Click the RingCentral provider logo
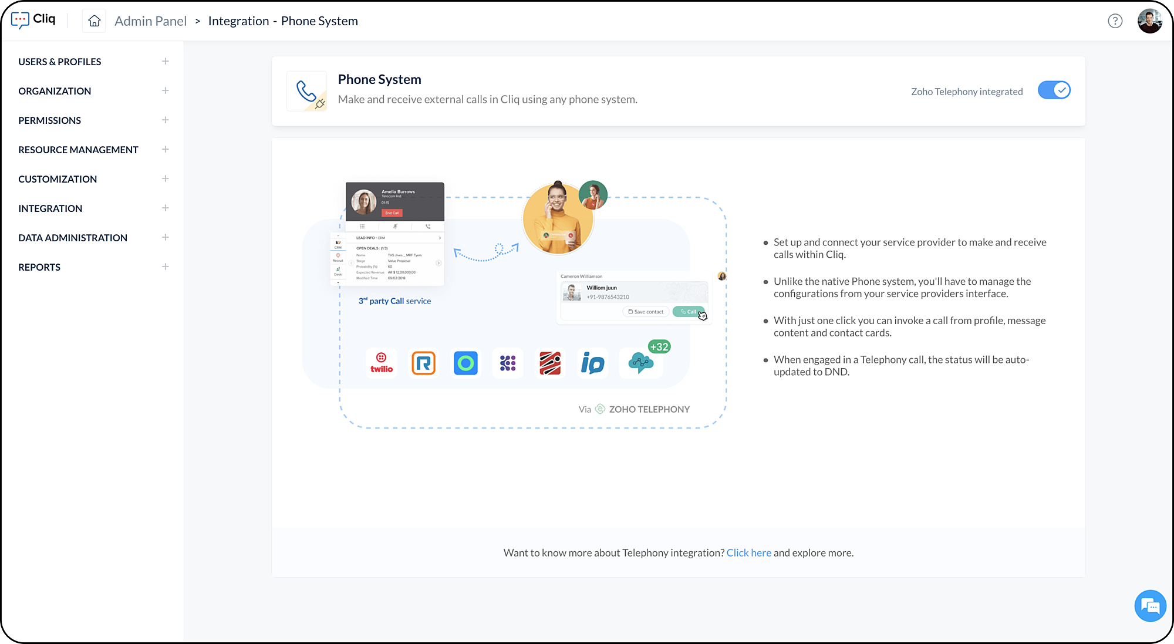This screenshot has height=644, width=1174. click(x=423, y=363)
